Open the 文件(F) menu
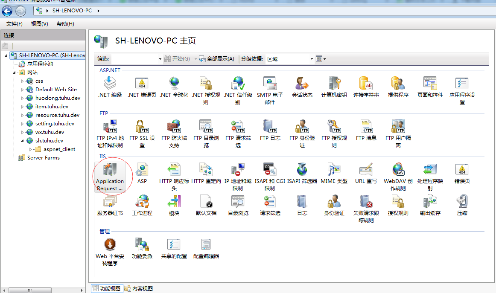 14,24
